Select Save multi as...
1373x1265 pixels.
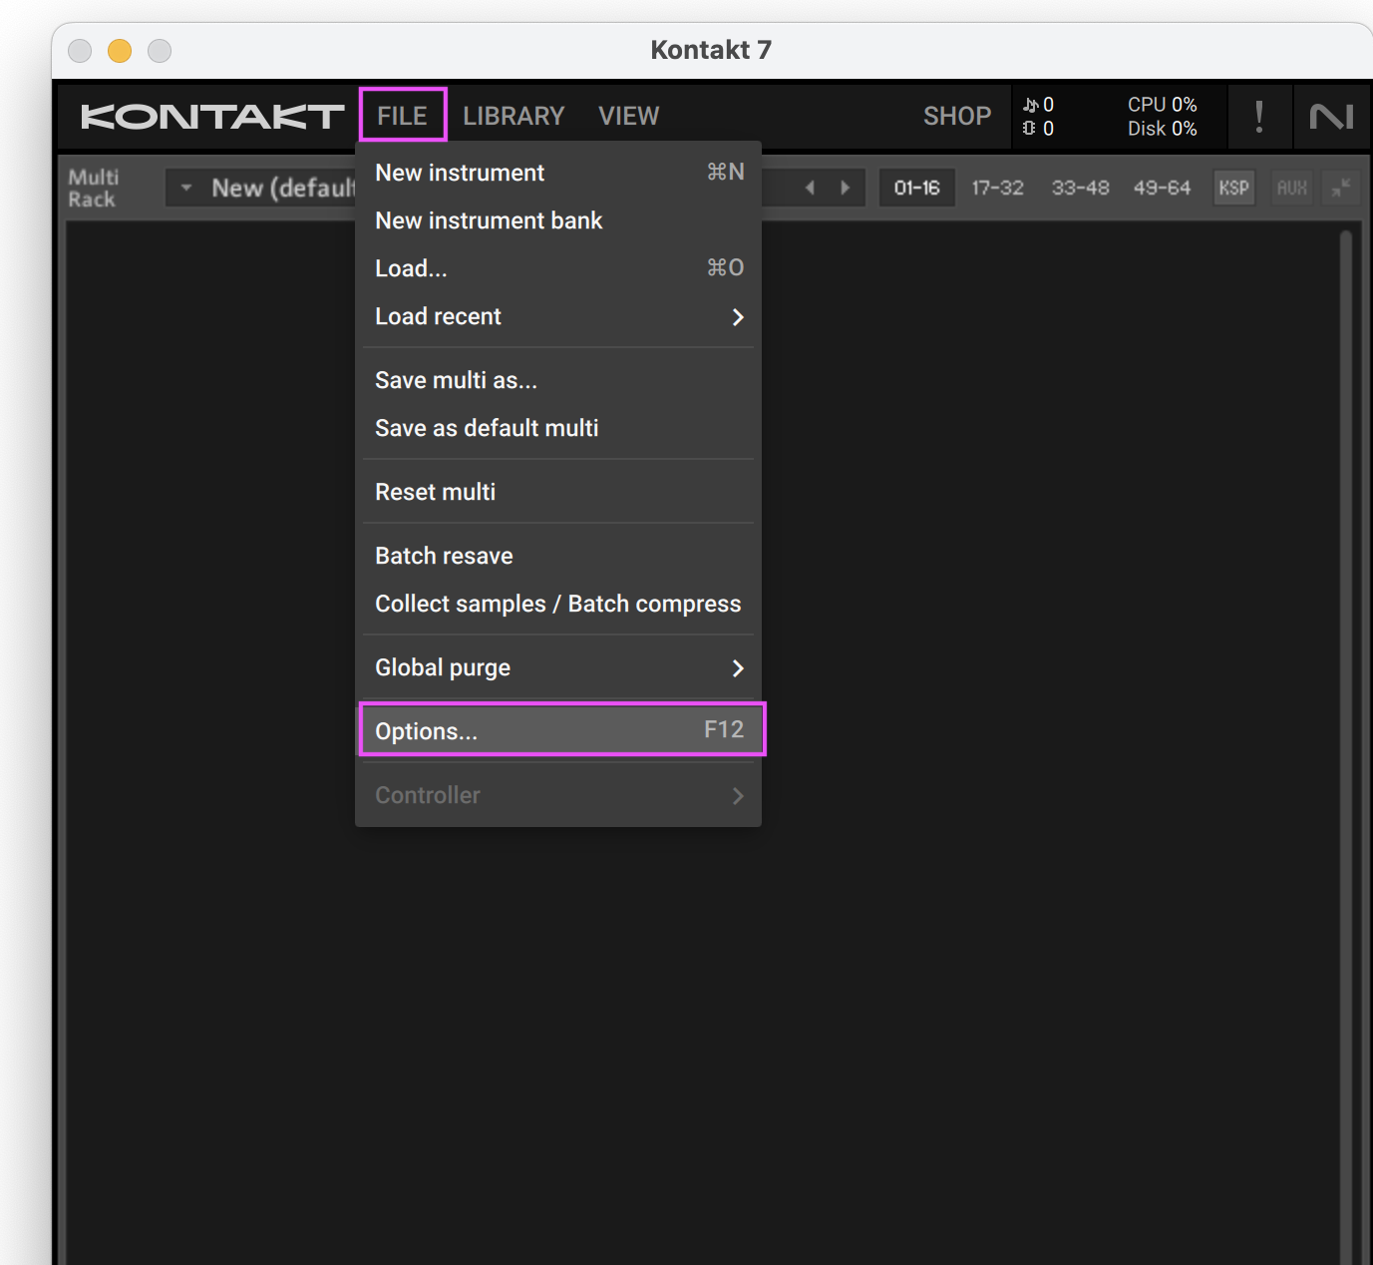coord(558,380)
